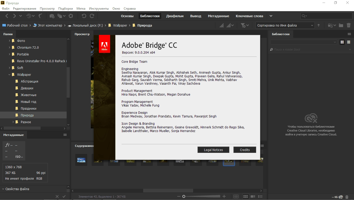Open the Редактирование menu
This screenshot has height=200, width=354.
[25, 9]
